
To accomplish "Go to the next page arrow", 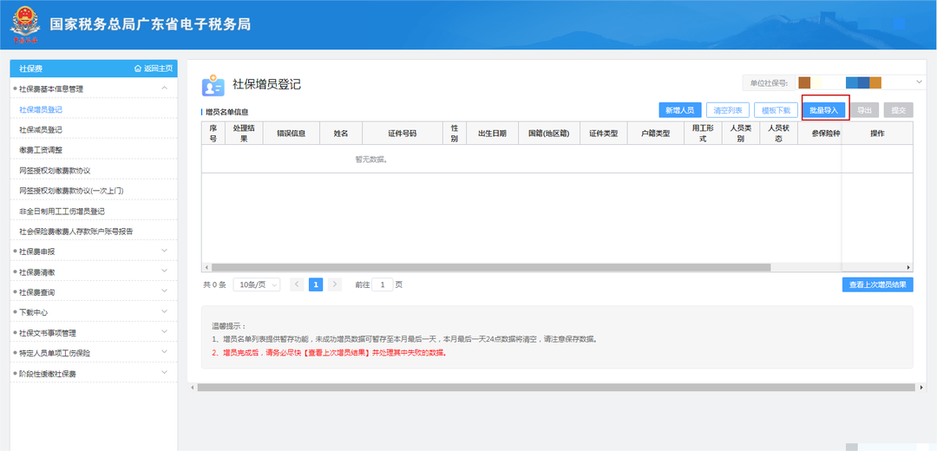I will 335,284.
